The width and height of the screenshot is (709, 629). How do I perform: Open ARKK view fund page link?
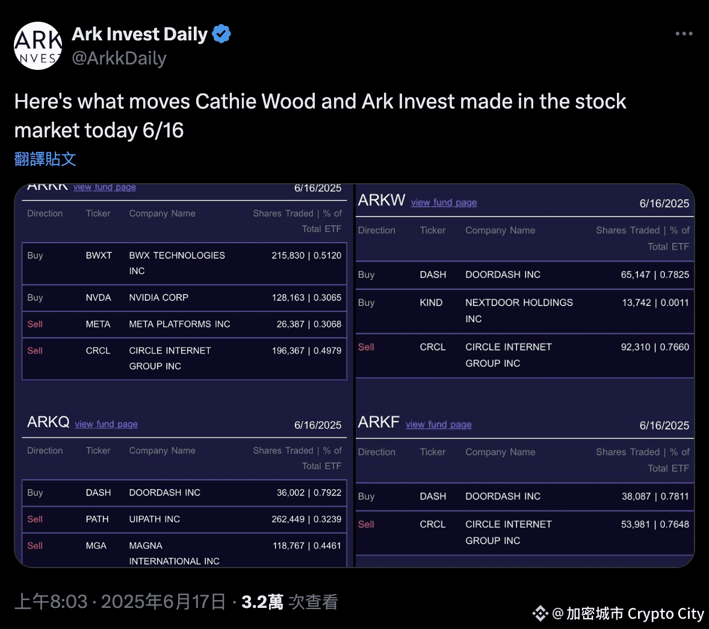tap(105, 187)
